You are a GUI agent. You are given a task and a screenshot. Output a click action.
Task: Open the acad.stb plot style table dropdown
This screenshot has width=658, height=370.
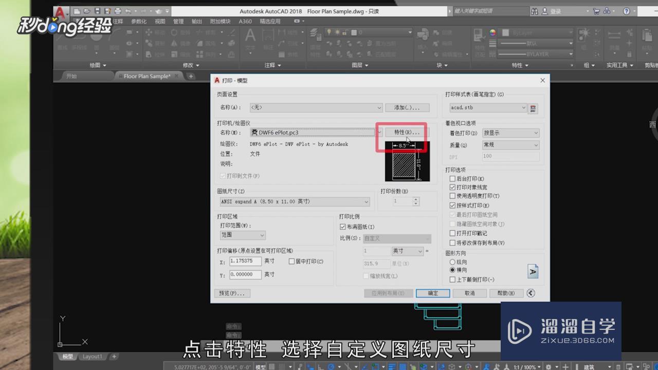pyautogui.click(x=488, y=108)
